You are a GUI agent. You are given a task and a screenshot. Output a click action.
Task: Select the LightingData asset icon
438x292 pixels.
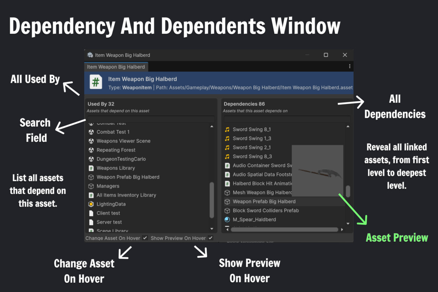pos(92,204)
